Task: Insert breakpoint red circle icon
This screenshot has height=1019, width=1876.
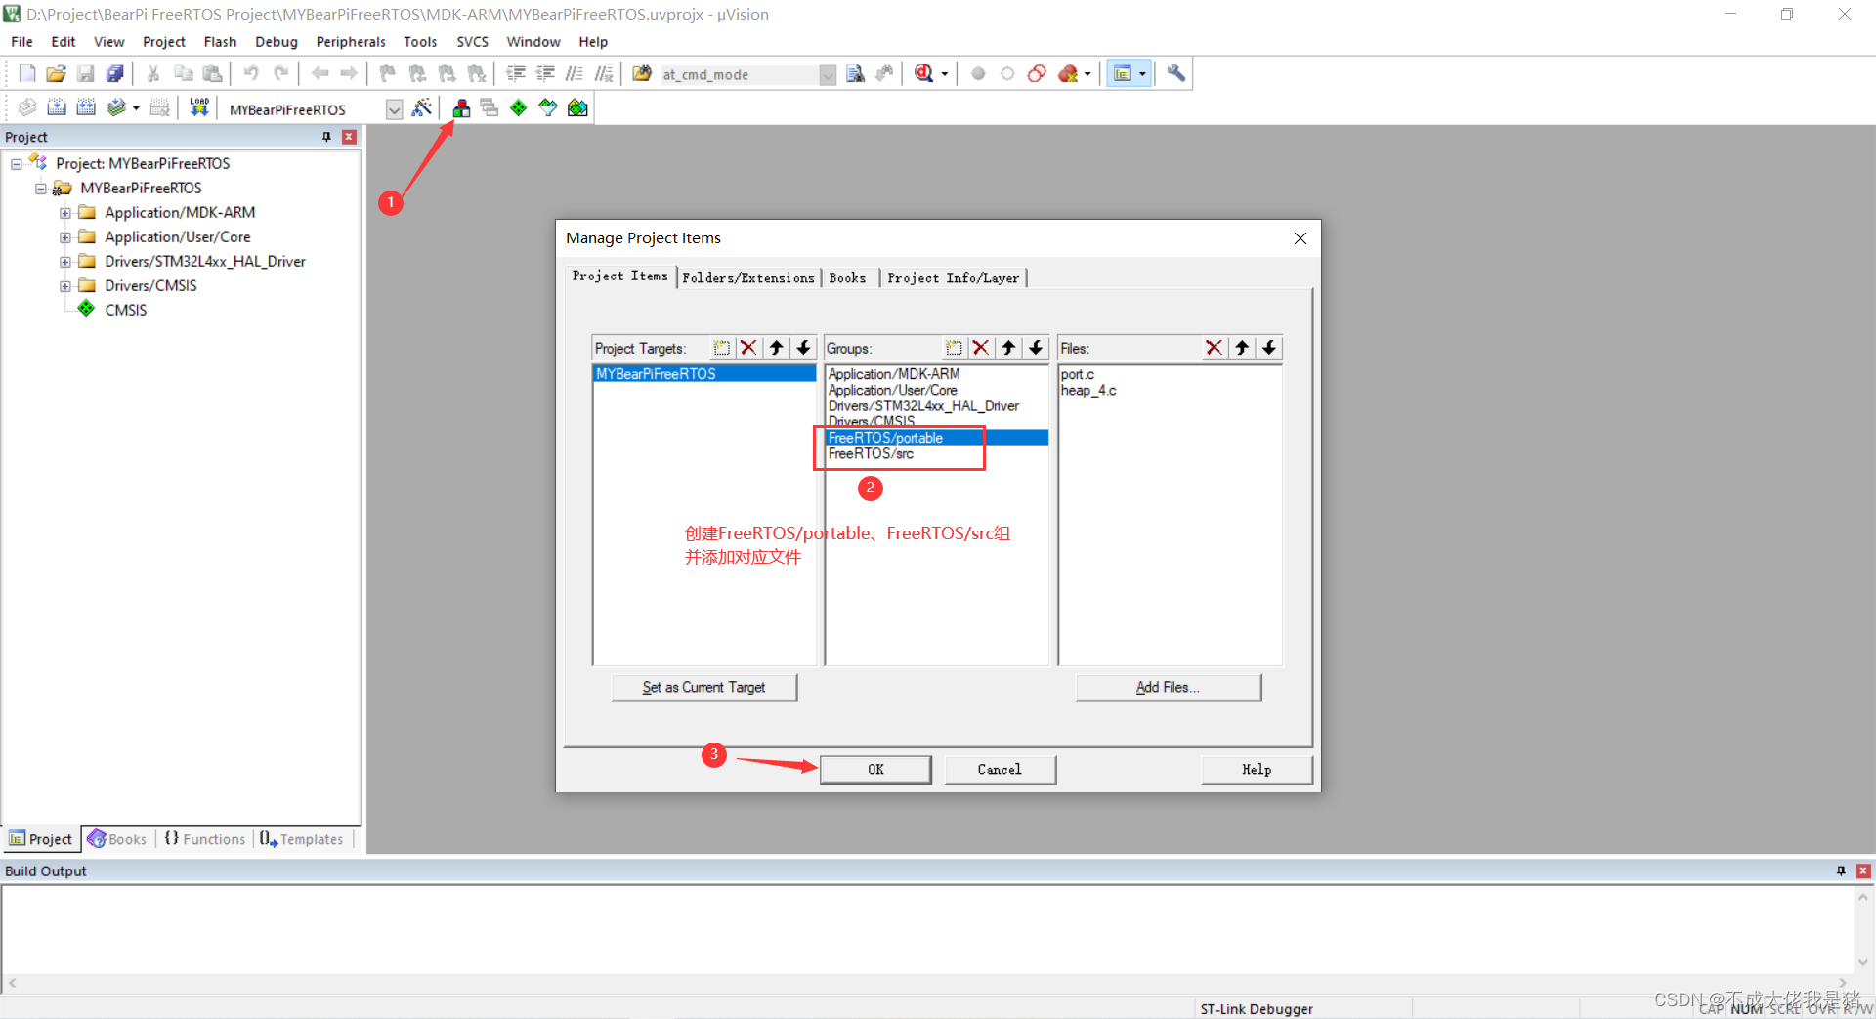Action: coord(978,73)
